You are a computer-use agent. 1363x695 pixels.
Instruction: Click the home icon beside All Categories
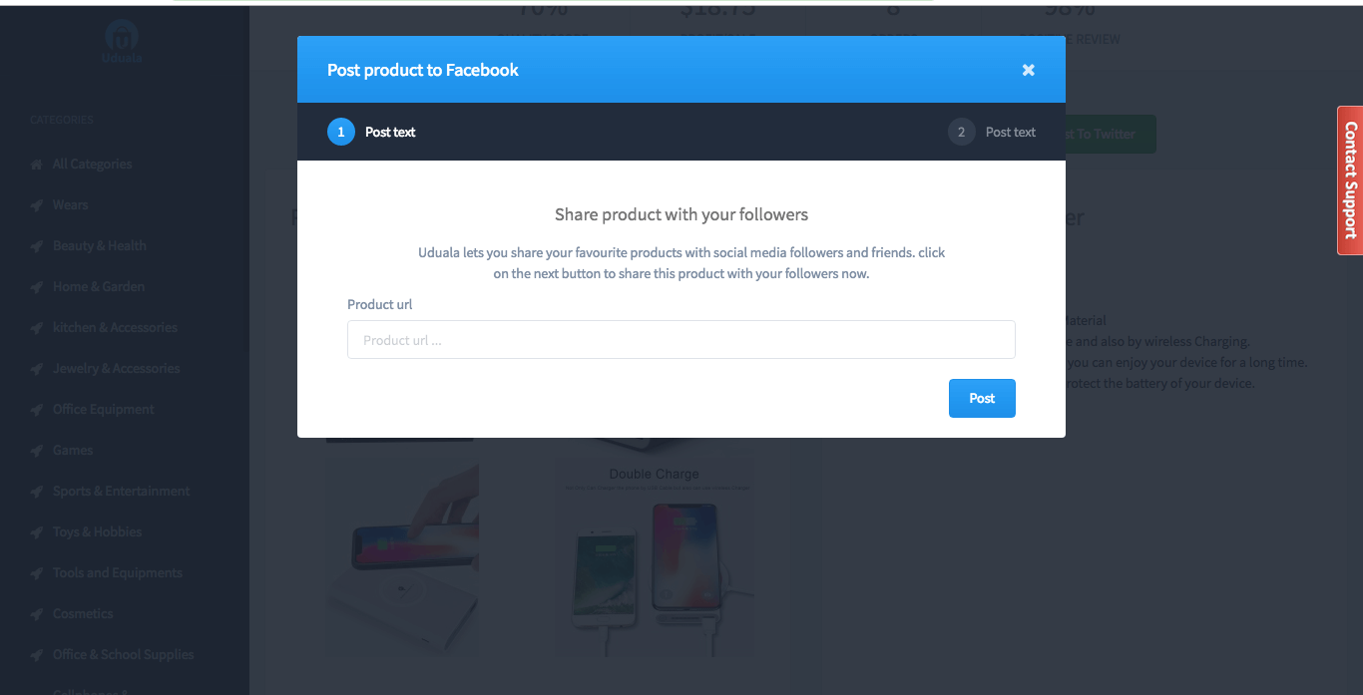point(37,164)
